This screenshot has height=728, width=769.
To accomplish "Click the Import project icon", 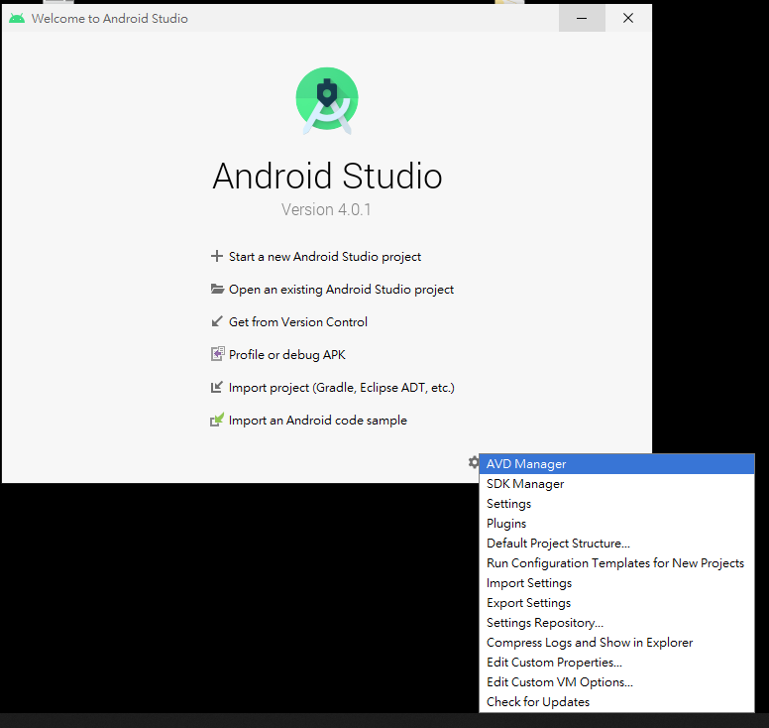I will click(x=217, y=388).
